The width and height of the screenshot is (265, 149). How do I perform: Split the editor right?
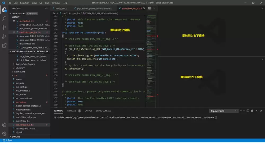[149, 8]
